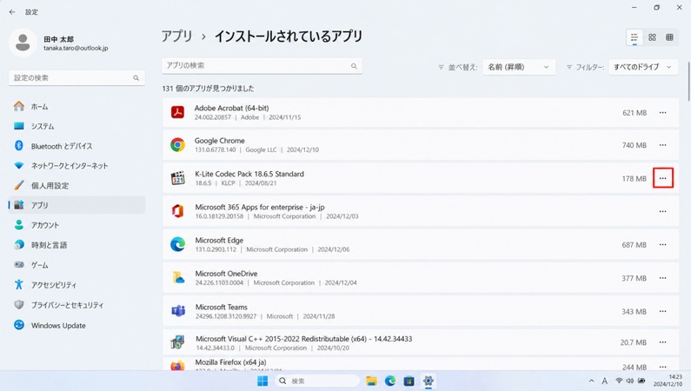This screenshot has width=691, height=391.
Task: Open more options for Microsoft Teams
Action: click(662, 311)
